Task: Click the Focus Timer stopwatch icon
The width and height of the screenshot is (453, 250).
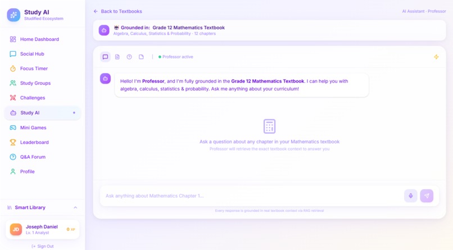Action: pos(13,69)
